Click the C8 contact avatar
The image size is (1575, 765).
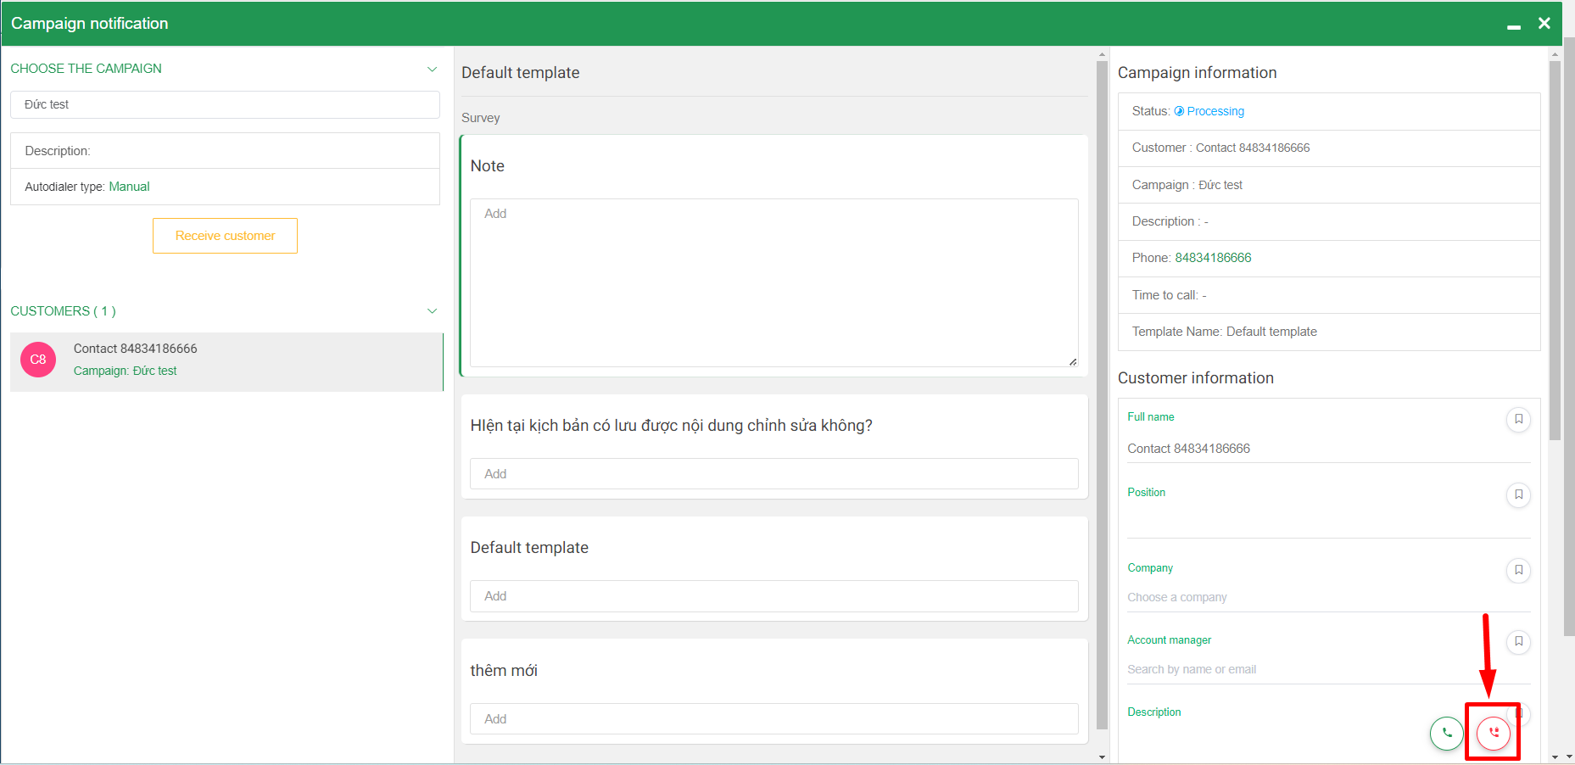[38, 360]
